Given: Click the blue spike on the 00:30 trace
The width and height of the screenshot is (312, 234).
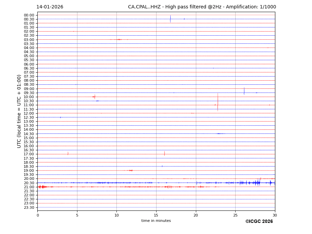Looking at the screenshot, I should (x=170, y=19).
